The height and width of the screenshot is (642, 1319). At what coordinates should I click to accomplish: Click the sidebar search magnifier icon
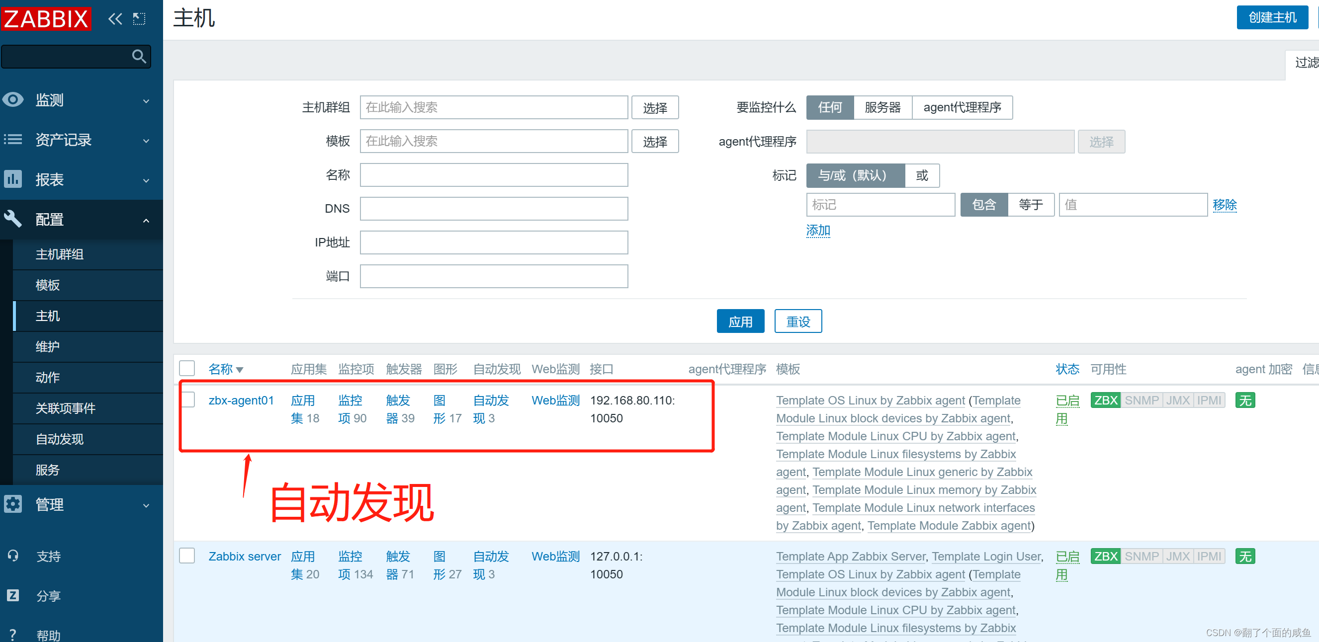pyautogui.click(x=139, y=56)
